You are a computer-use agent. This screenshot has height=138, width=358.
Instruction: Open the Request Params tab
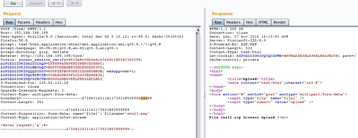click(24, 22)
